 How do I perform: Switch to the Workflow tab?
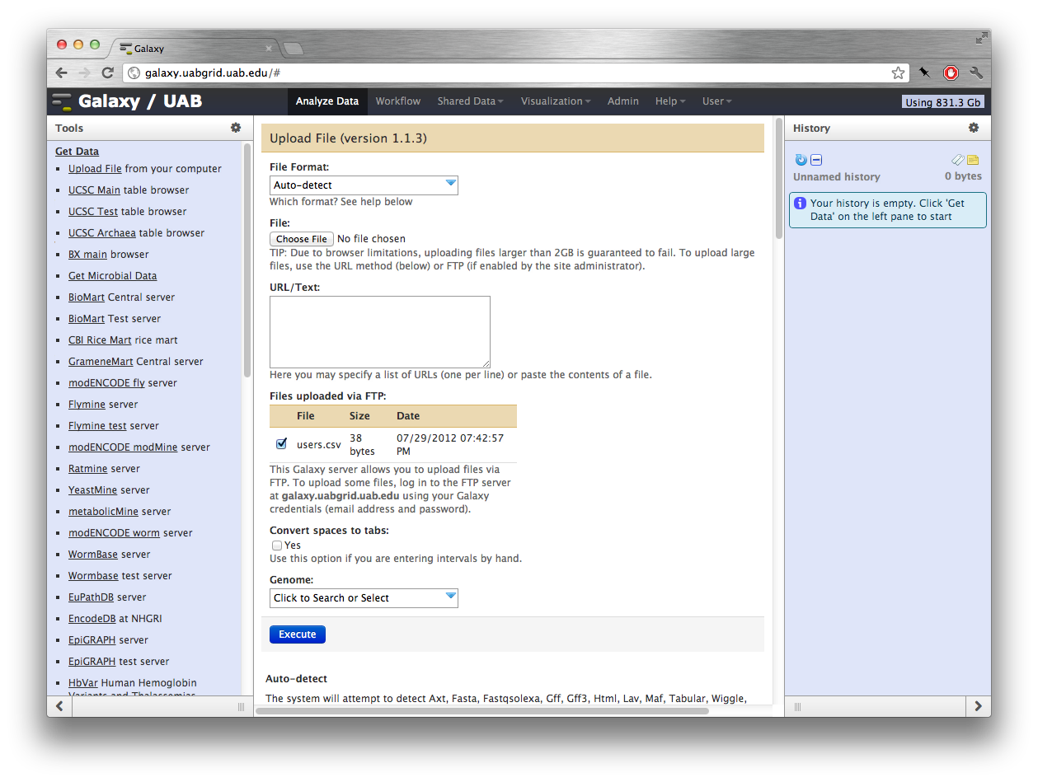[x=397, y=101]
